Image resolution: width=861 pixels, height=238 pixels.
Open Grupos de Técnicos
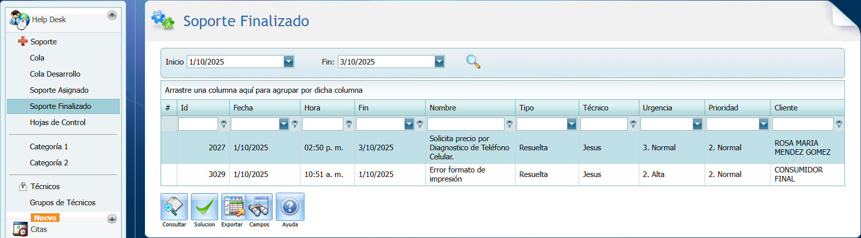click(x=63, y=203)
